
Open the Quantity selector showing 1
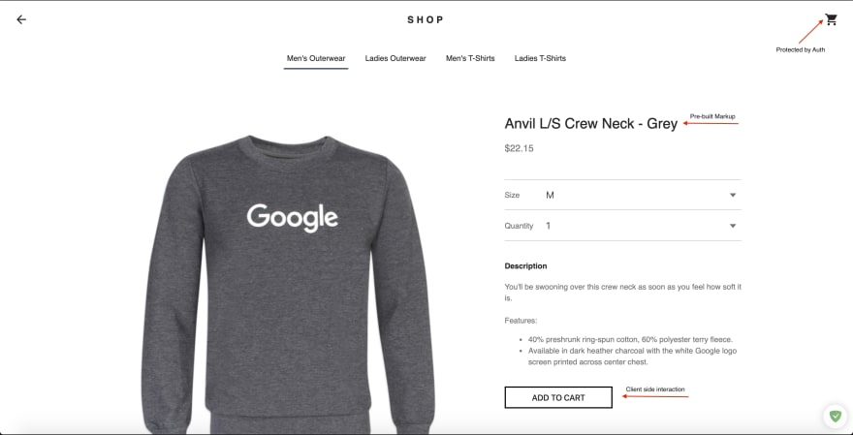pyautogui.click(x=623, y=226)
